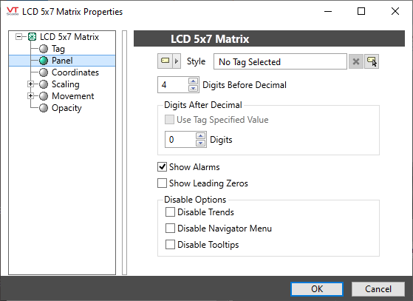Select the Panel item in tree
The height and width of the screenshot is (301, 413).
(62, 61)
